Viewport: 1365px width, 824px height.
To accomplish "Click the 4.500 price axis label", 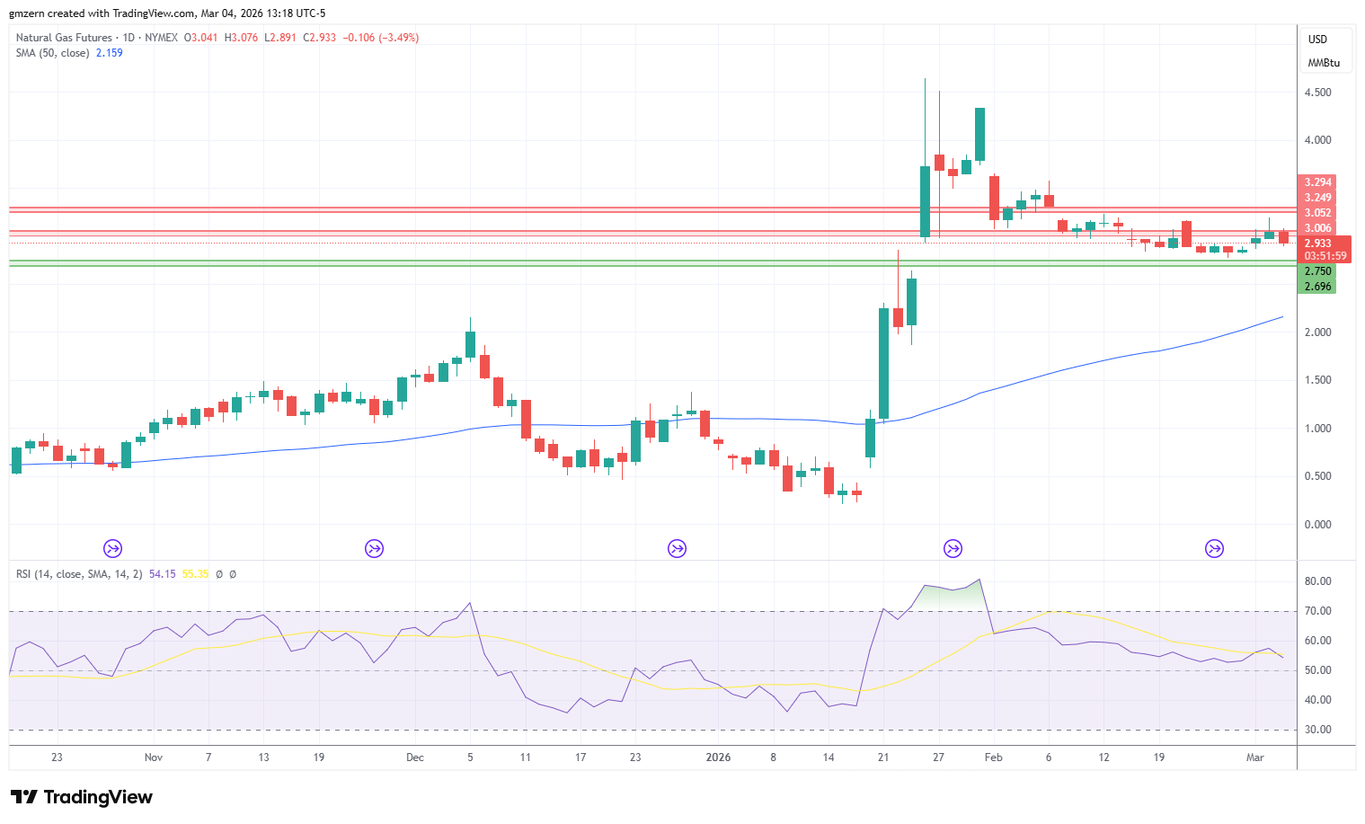I will click(x=1318, y=93).
